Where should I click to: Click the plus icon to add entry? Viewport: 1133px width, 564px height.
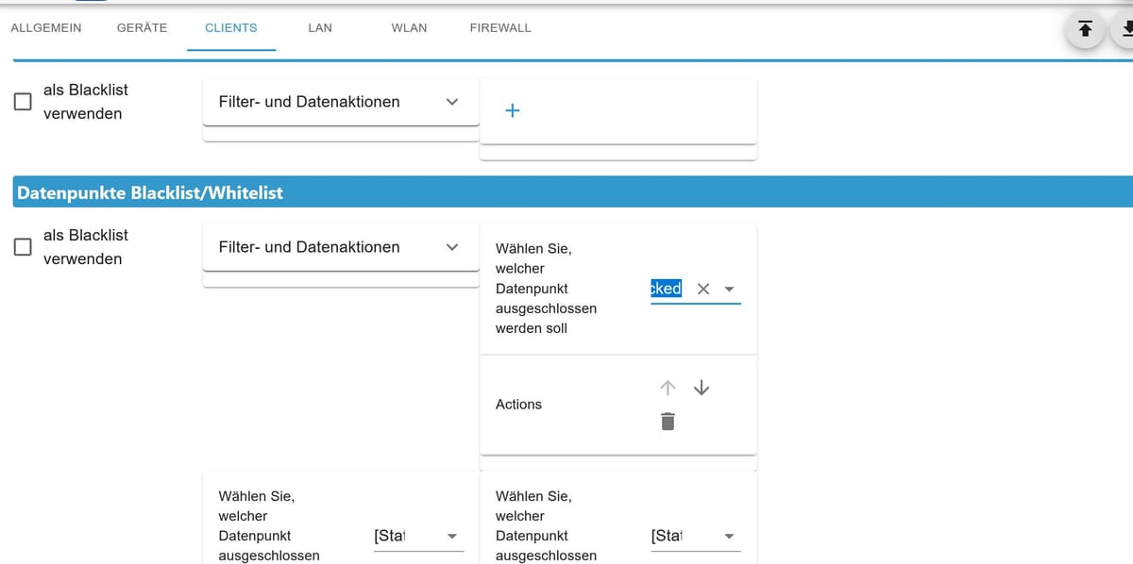(x=512, y=110)
